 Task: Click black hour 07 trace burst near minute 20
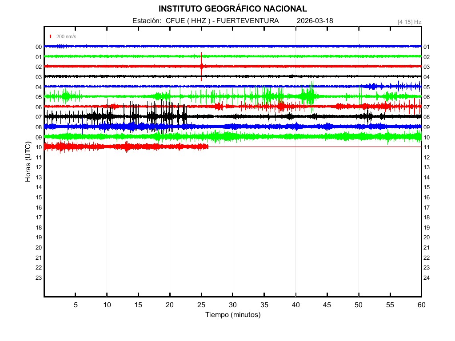pos(169,116)
